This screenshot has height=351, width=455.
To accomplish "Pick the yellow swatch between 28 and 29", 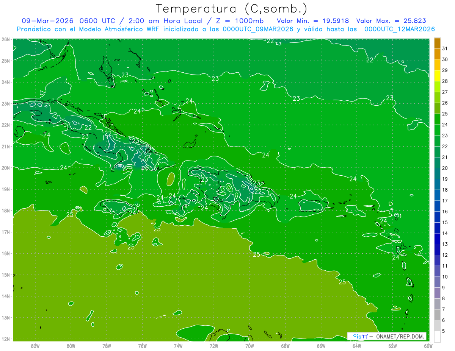I will pos(437,76).
